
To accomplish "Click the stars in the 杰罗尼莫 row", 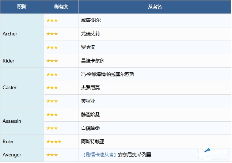I will pyautogui.click(x=52, y=88).
